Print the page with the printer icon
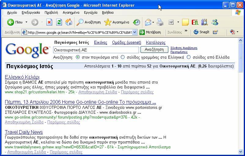 pyautogui.click(x=160, y=23)
